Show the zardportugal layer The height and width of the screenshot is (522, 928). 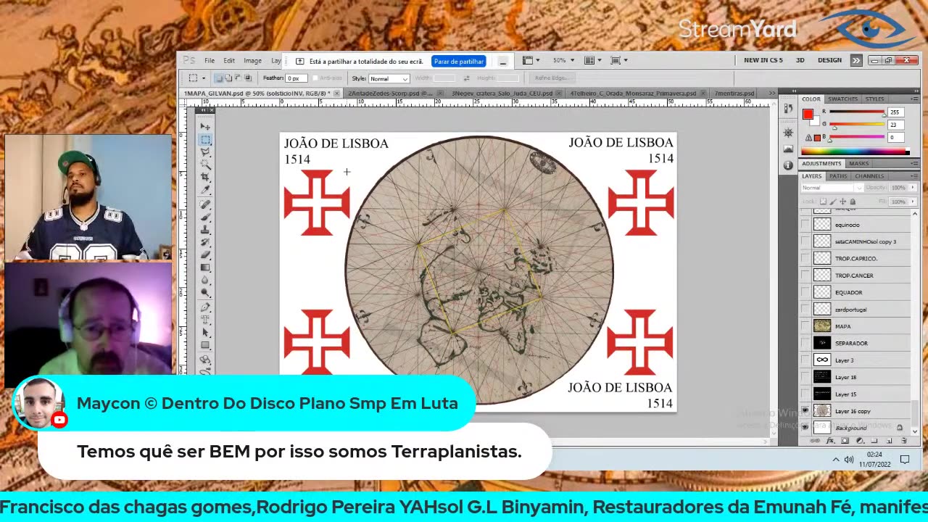[805, 310]
